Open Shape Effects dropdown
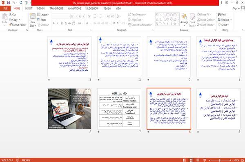The height and width of the screenshot is (162, 245). (x=206, y=25)
